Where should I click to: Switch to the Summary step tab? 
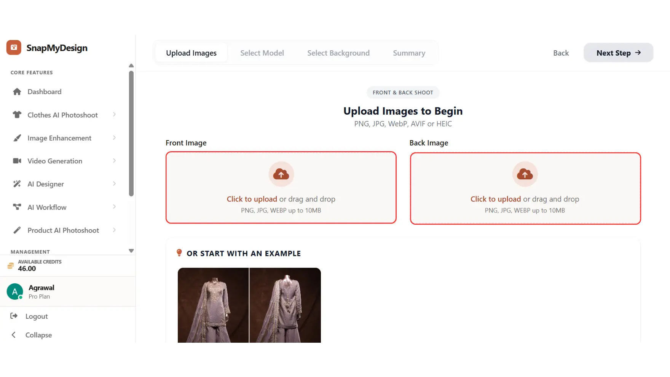coord(409,53)
